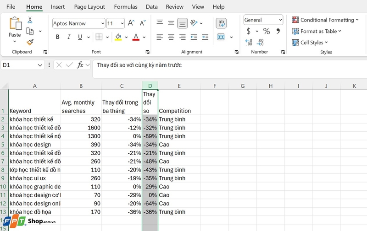Toggle Italic formatting
The height and width of the screenshot is (231, 367).
(x=69, y=37)
